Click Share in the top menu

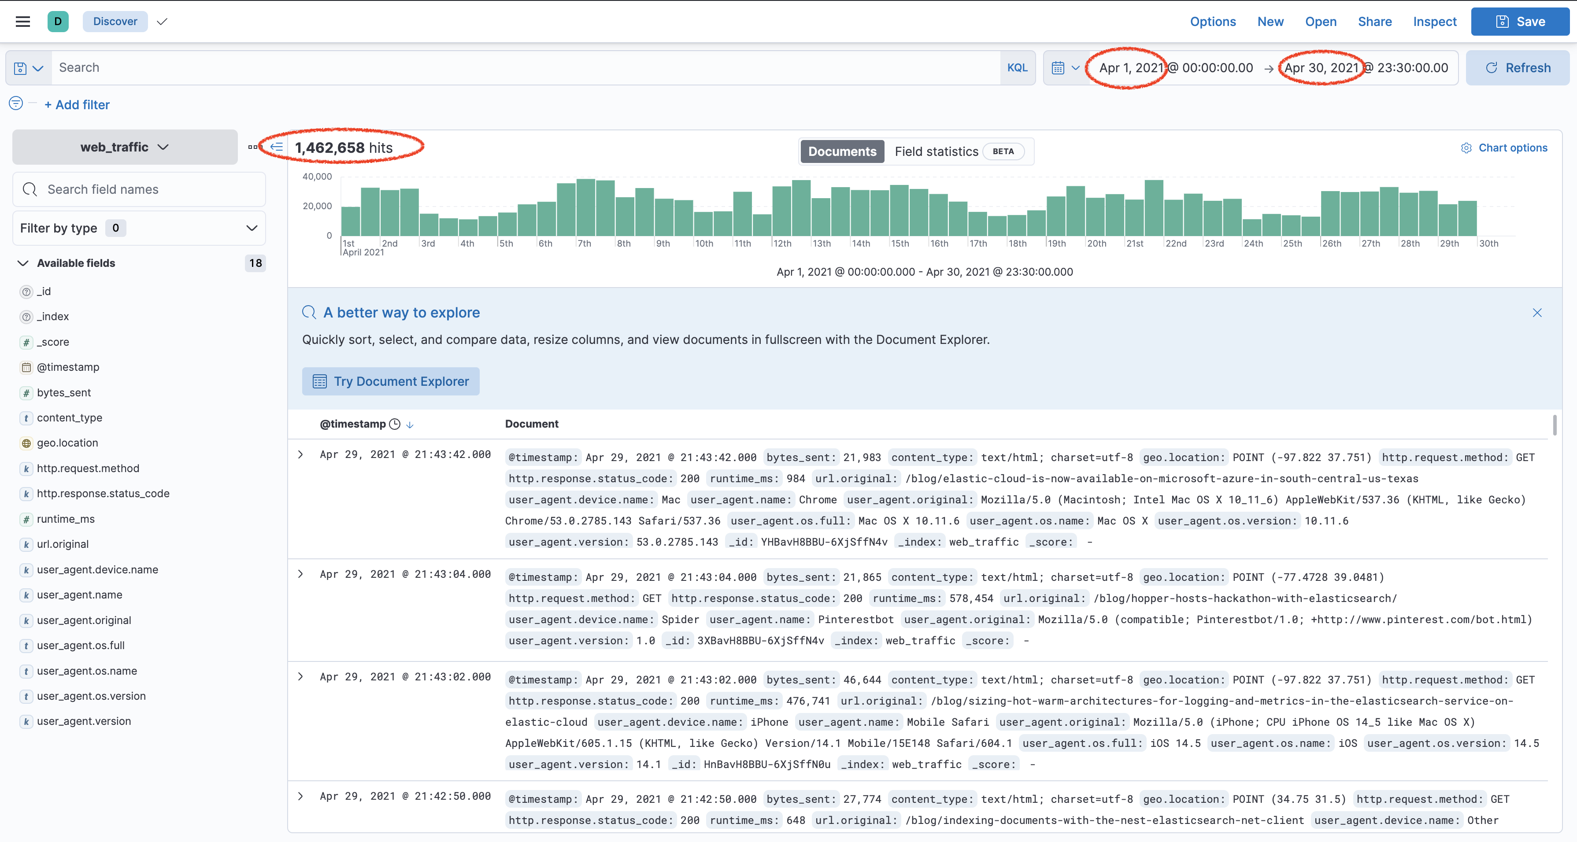tap(1374, 22)
